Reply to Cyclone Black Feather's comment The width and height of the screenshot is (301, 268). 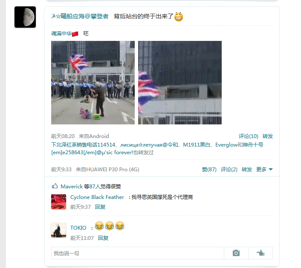(x=100, y=207)
